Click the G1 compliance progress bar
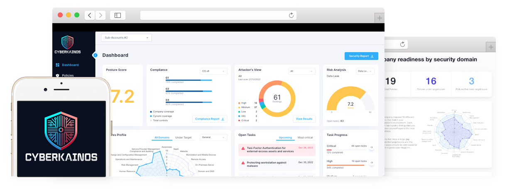The width and height of the screenshot is (507, 192). pos(189,80)
